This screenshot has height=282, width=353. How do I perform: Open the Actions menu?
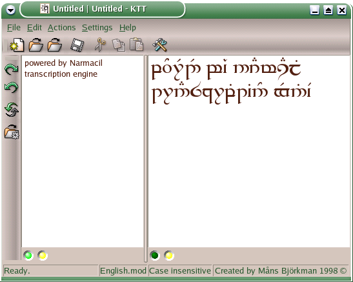[x=61, y=28]
